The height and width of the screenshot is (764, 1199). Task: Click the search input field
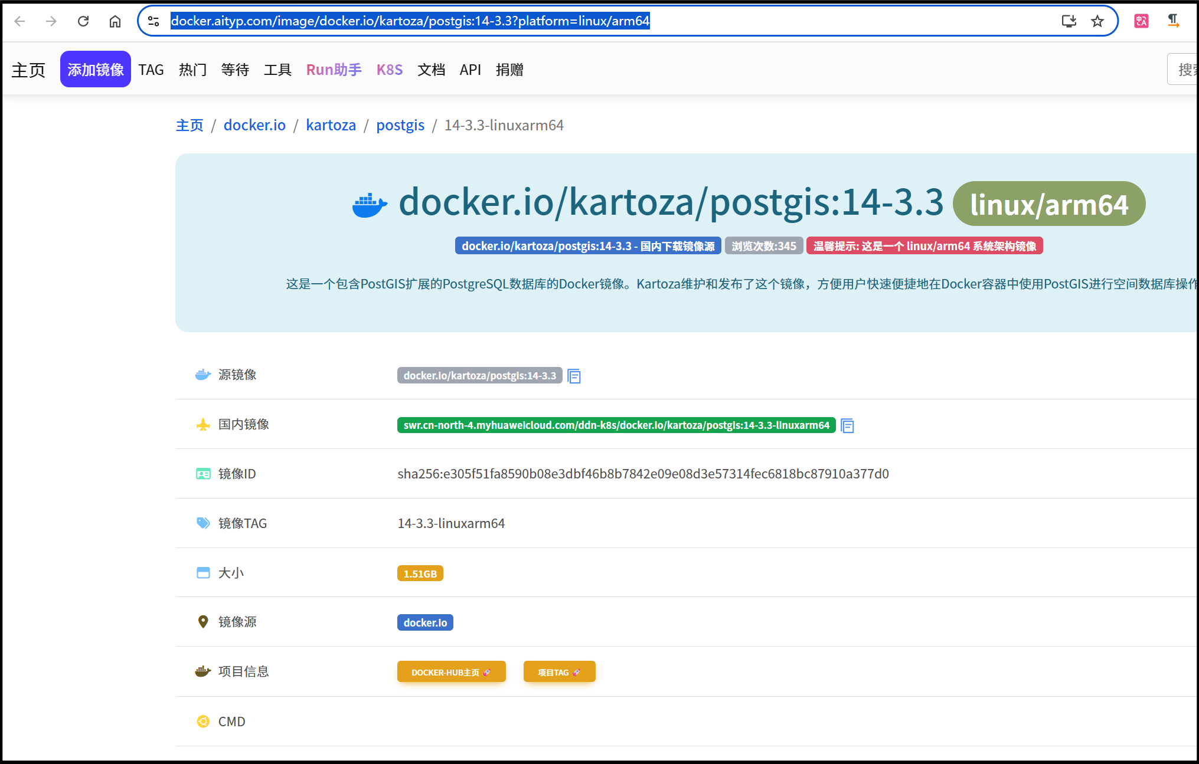[1182, 70]
